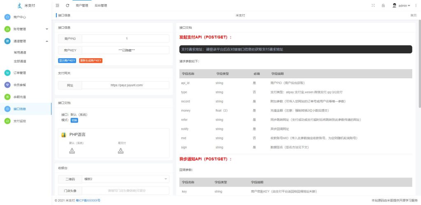The height and width of the screenshot is (205, 421).
Task: Open 支付监控 in the sidebar
Action: 20,121
